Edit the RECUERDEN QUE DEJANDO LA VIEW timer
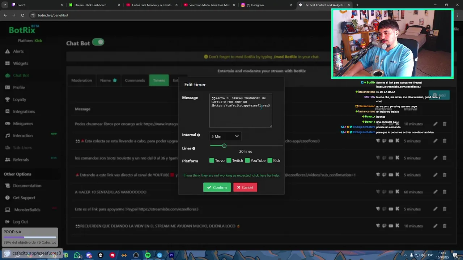The height and width of the screenshot is (260, 463). [x=436, y=226]
